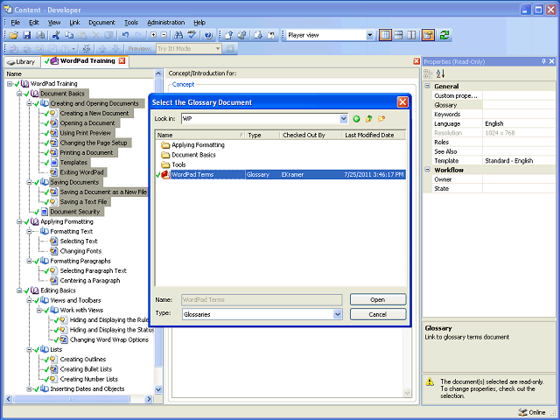The width and height of the screenshot is (560, 420).
Task: Click the icon left of Player view dropdown
Action: click(271, 35)
